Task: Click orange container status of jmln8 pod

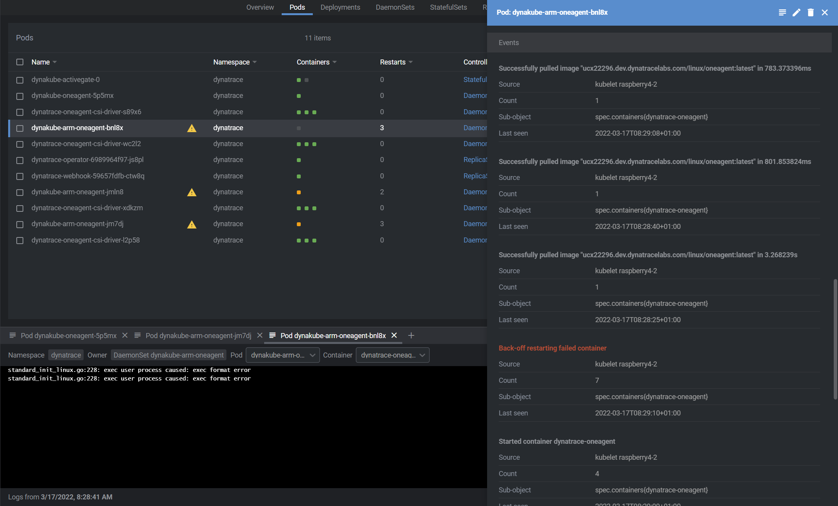Action: [299, 192]
